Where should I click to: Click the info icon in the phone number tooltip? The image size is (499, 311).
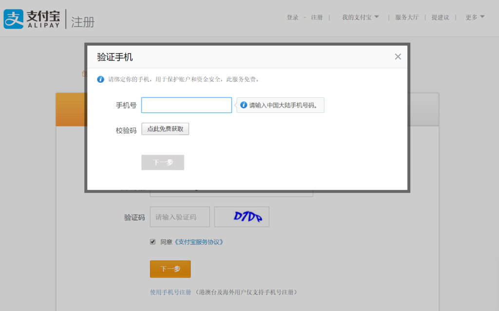pos(244,105)
